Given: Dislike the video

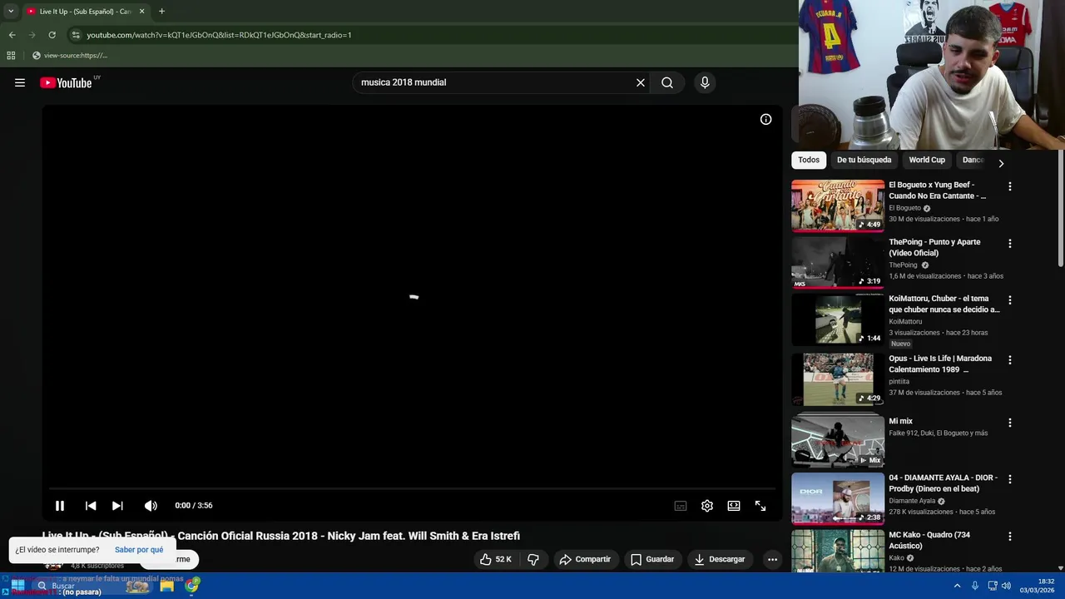Looking at the screenshot, I should point(533,559).
